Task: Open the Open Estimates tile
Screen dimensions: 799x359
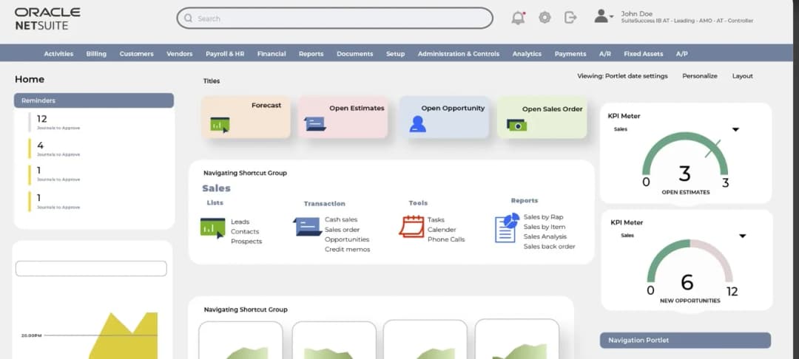Action: pyautogui.click(x=343, y=117)
